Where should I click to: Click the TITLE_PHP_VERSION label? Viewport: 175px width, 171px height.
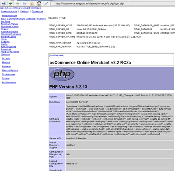tap(60, 47)
